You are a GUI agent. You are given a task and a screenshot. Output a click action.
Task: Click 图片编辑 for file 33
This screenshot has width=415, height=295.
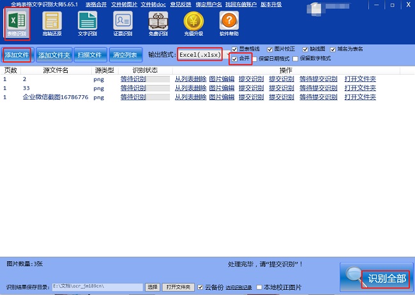tap(222, 88)
